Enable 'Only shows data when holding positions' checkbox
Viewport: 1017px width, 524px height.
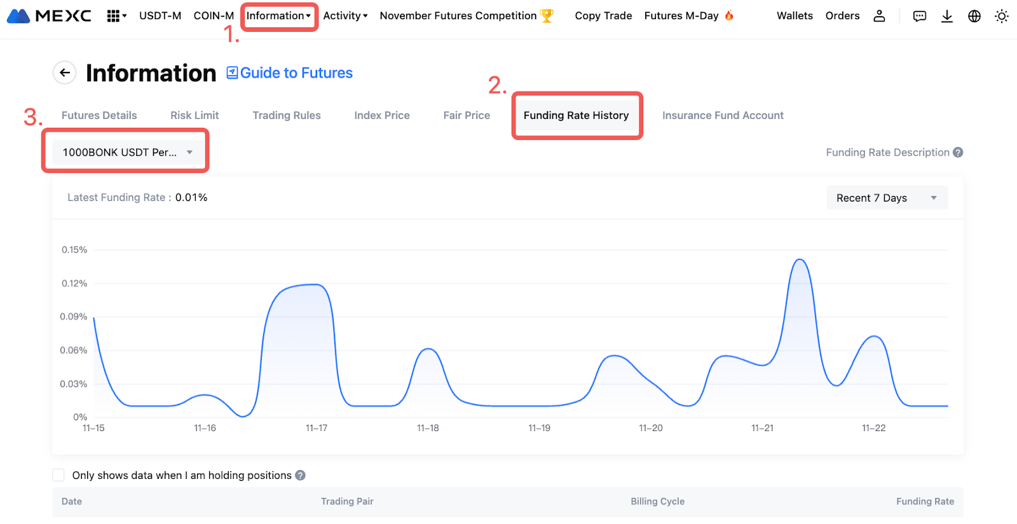click(x=58, y=475)
